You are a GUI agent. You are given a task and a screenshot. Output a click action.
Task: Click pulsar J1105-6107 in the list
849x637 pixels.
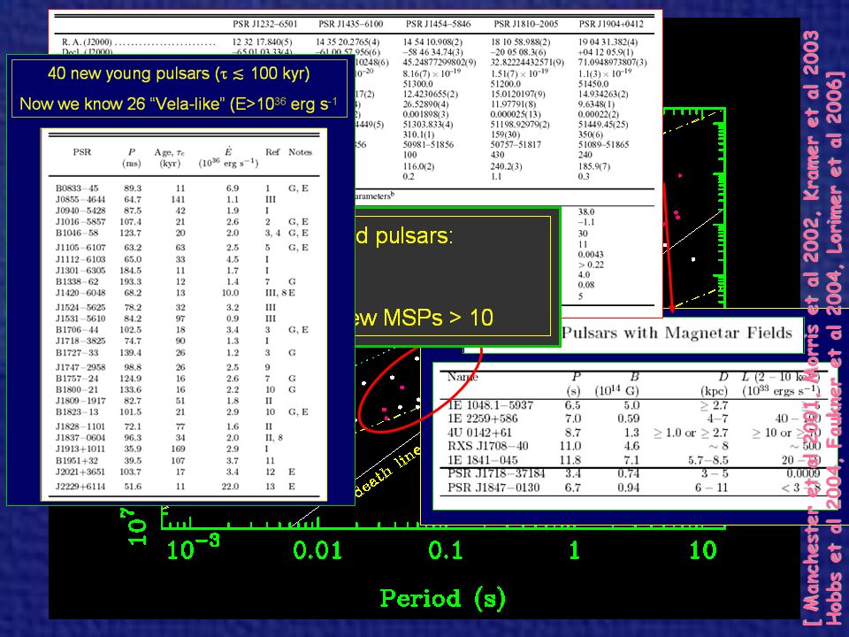(x=80, y=248)
